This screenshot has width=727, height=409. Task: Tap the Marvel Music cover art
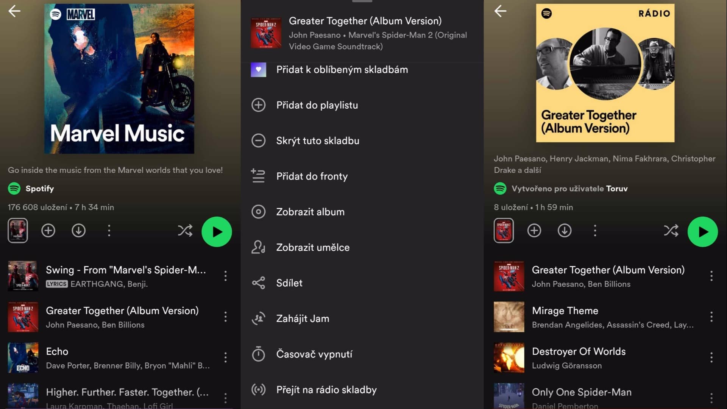tap(119, 79)
